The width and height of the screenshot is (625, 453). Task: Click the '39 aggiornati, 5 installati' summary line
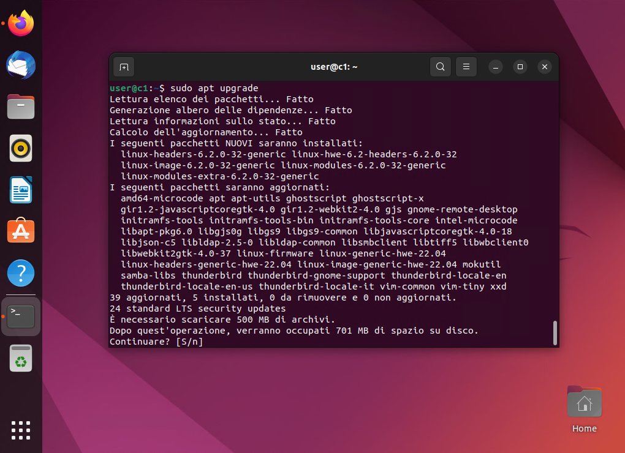click(283, 298)
